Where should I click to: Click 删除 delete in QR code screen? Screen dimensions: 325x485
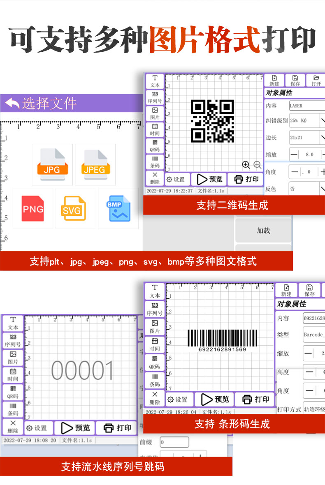(x=155, y=178)
